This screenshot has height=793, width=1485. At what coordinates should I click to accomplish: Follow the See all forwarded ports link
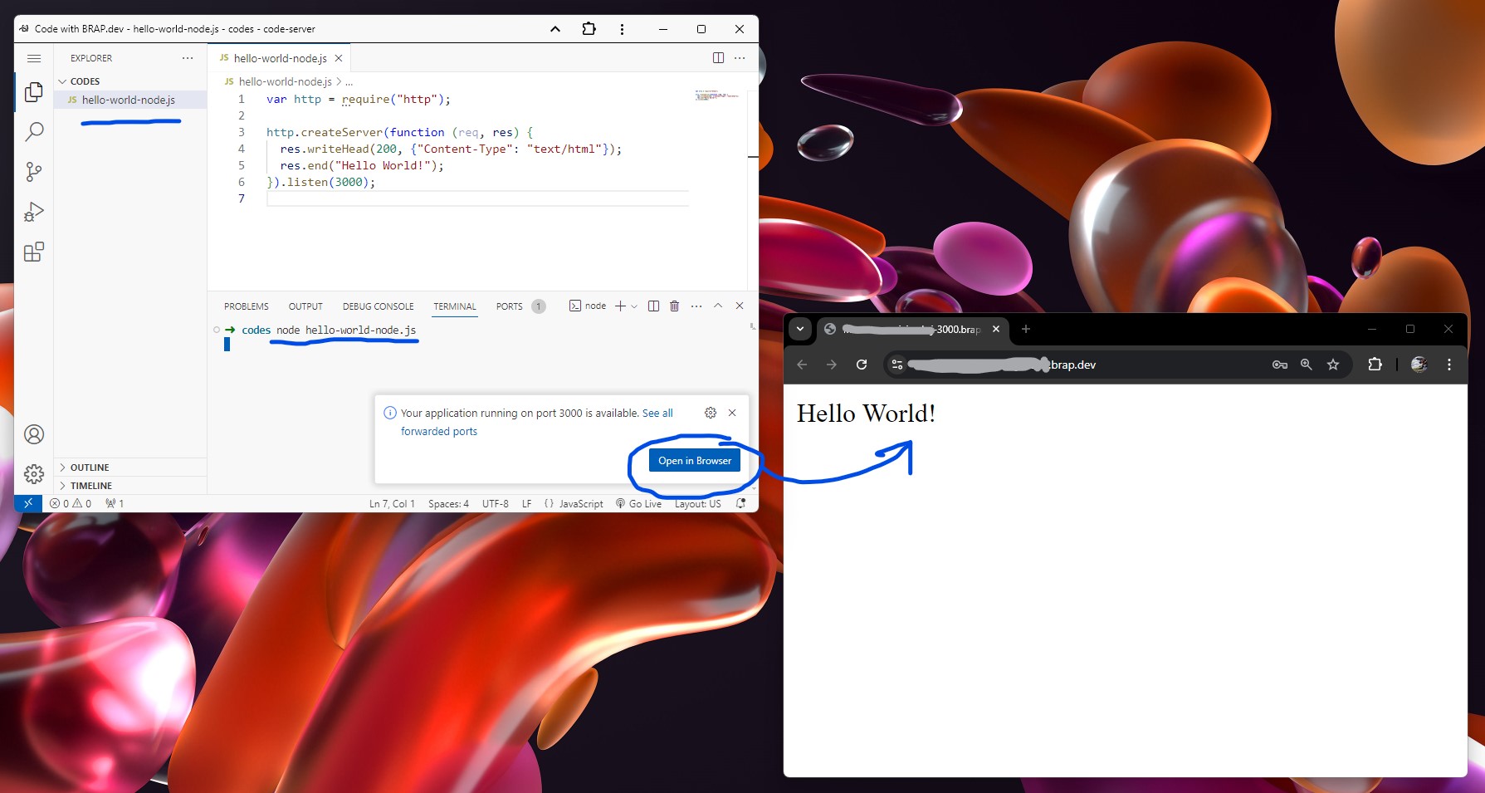point(439,431)
